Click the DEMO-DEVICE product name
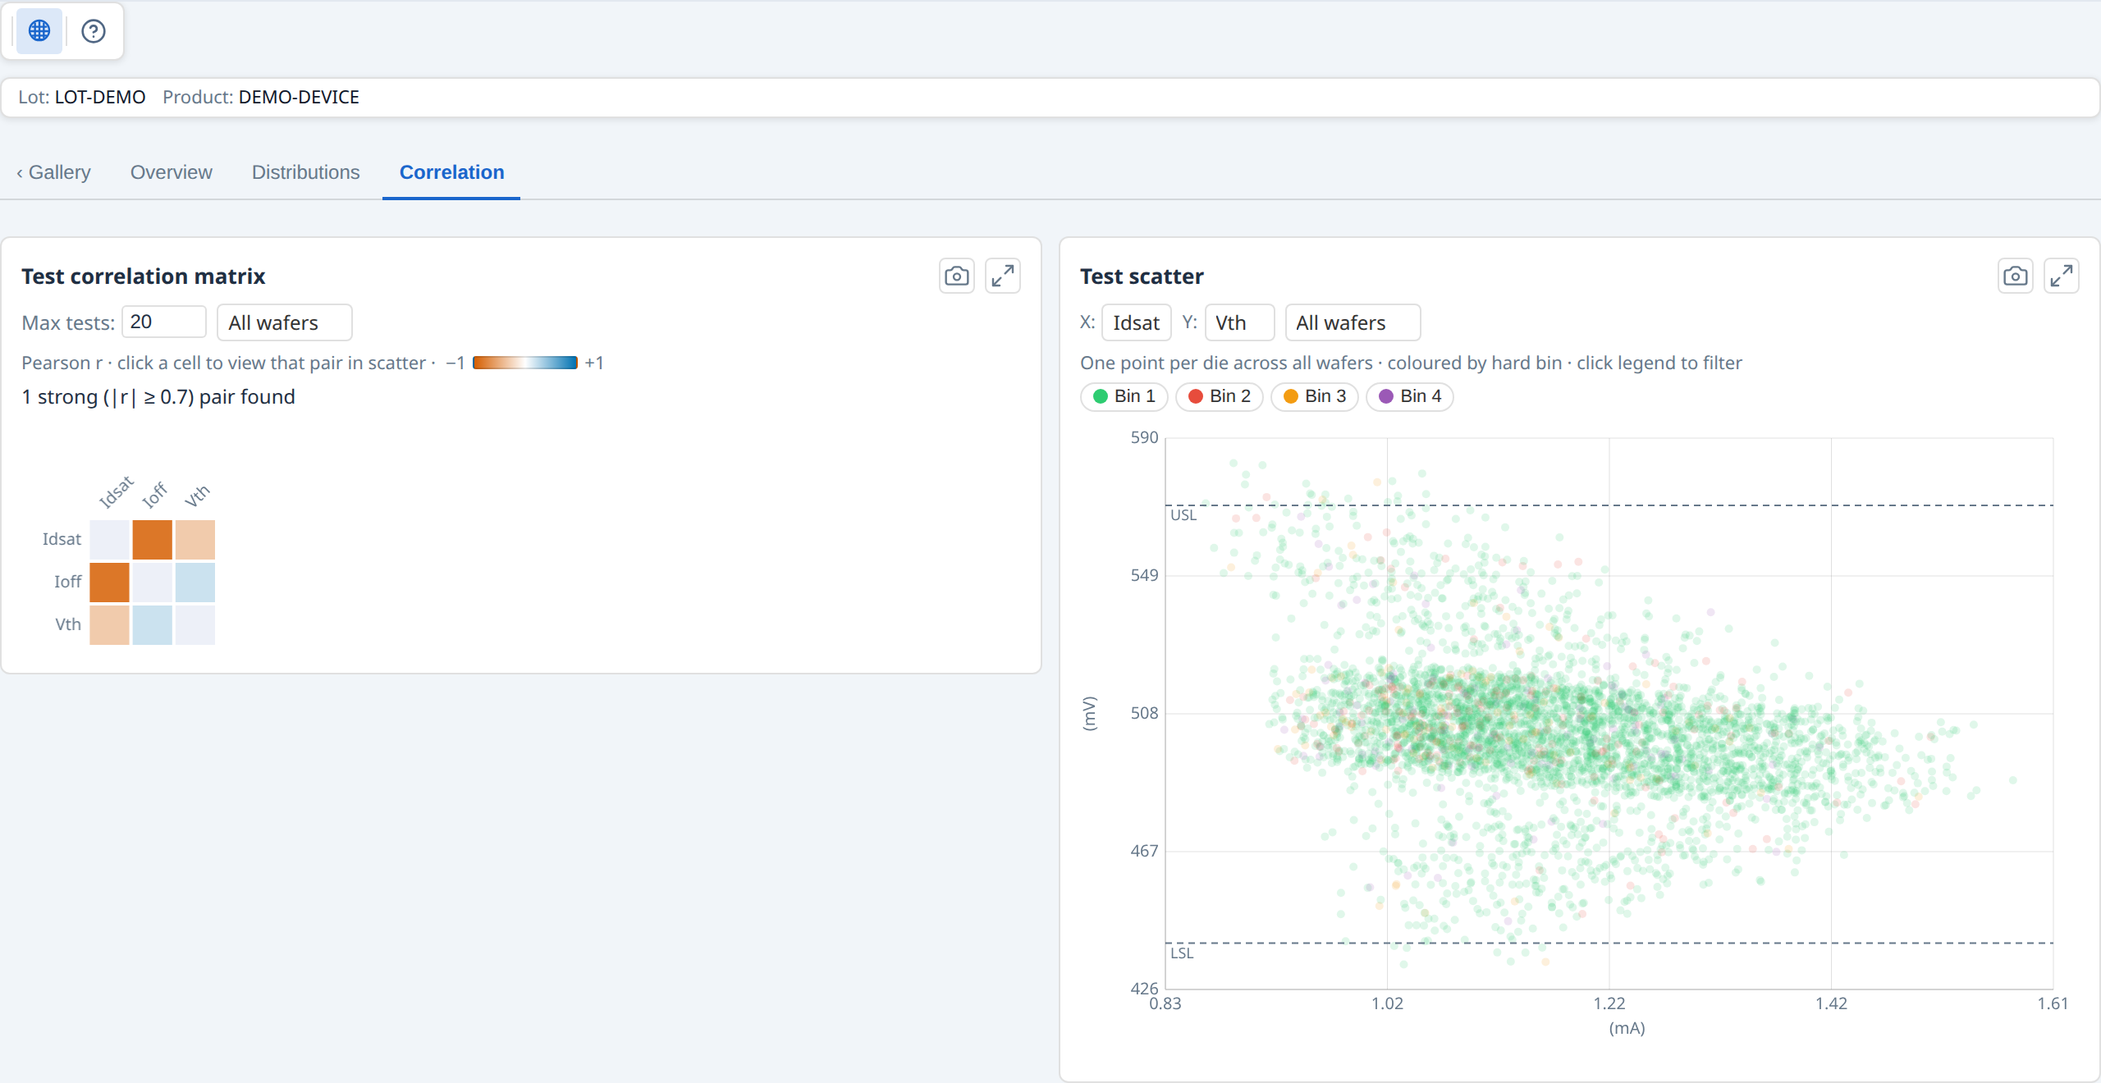The height and width of the screenshot is (1083, 2101). [299, 97]
